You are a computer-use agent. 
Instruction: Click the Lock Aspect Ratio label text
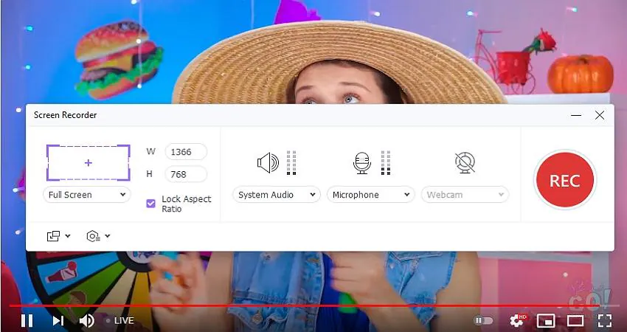pyautogui.click(x=187, y=204)
